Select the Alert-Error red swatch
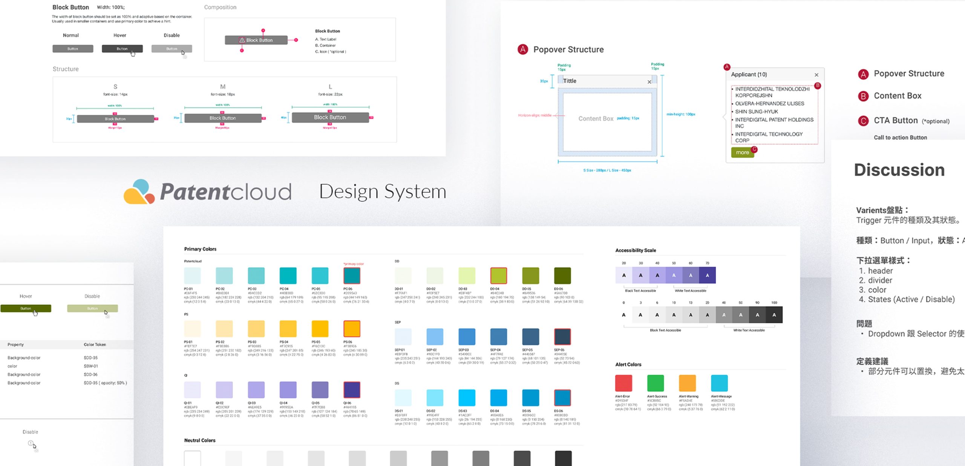 point(623,383)
